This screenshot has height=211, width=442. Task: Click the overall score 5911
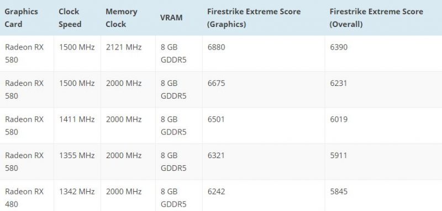tap(339, 155)
